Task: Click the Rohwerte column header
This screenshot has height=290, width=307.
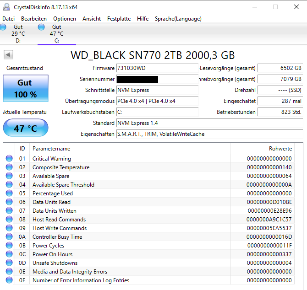Action: (x=263, y=149)
